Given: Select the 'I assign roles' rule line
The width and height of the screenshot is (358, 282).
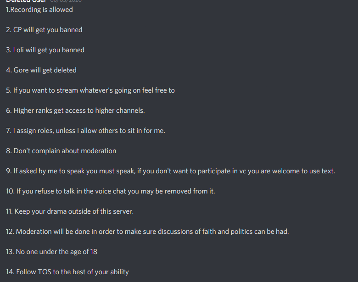Looking at the screenshot, I should tap(85, 131).
